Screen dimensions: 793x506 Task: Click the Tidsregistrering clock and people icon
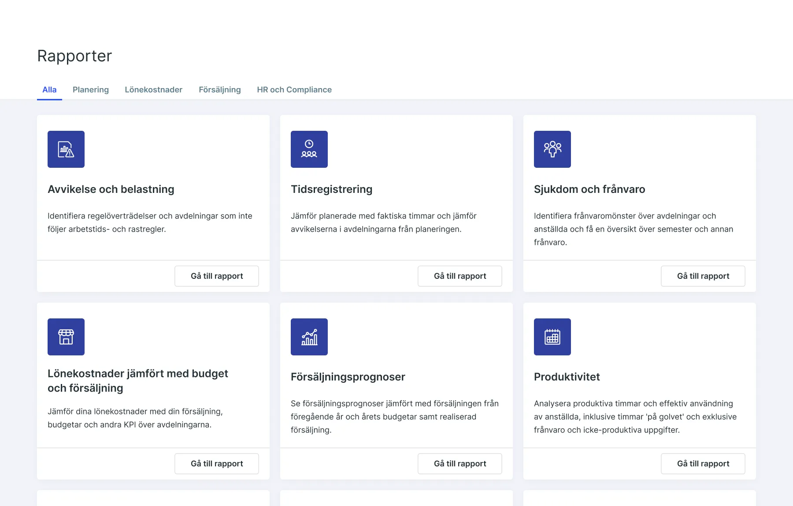(x=309, y=149)
